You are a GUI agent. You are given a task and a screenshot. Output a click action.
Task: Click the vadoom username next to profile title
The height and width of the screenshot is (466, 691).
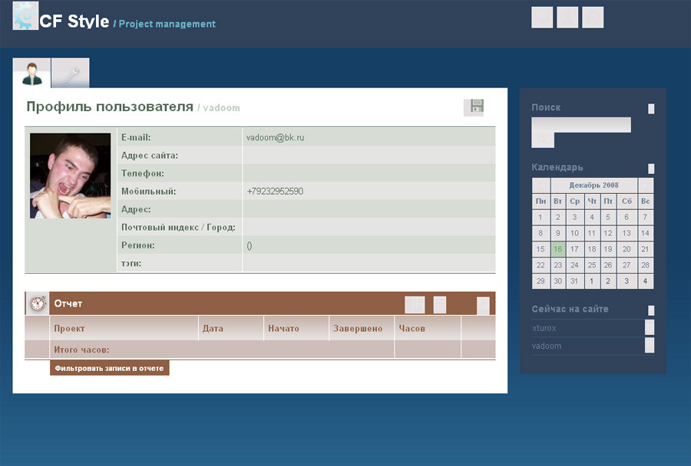coord(221,108)
